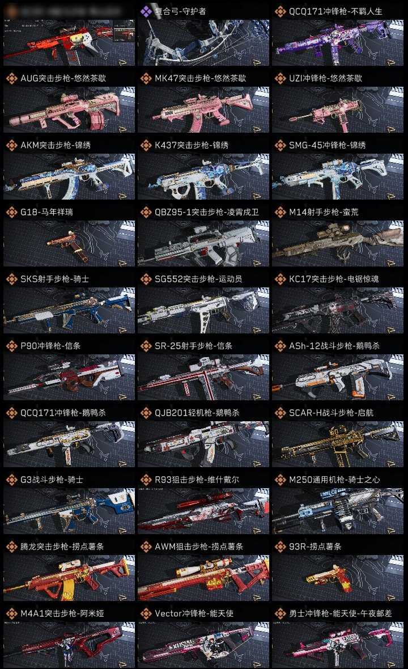Click the orange rarity icon beside AUG突击步枪-悠然茶歇
Screen dimensions: 408x669
(11, 78)
